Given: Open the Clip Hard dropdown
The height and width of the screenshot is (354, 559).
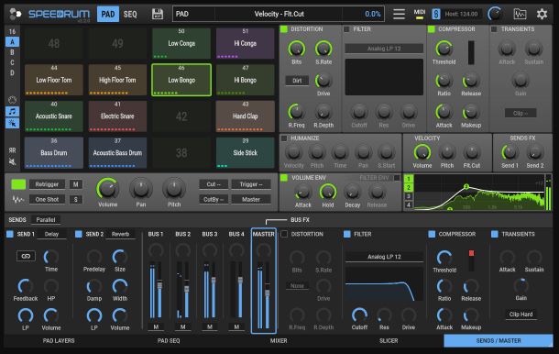Looking at the screenshot, I should (x=521, y=314).
